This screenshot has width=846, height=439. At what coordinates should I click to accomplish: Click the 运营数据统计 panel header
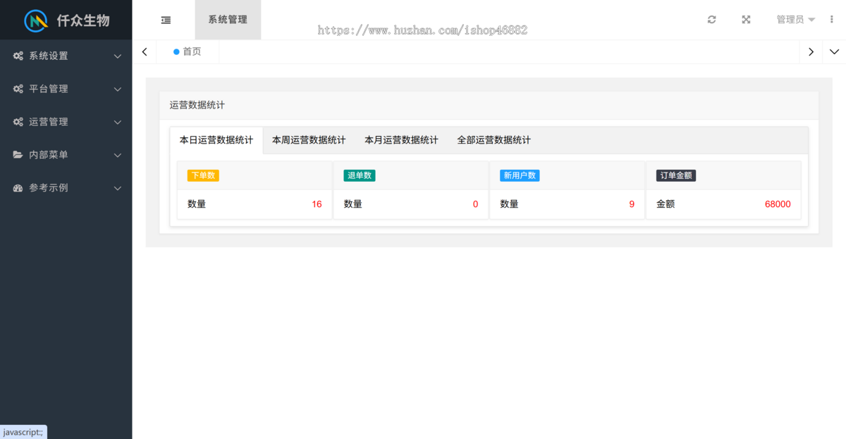(489, 105)
